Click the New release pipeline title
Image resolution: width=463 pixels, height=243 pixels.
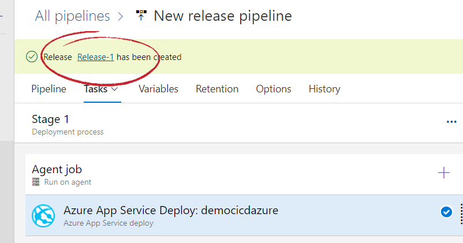223,16
